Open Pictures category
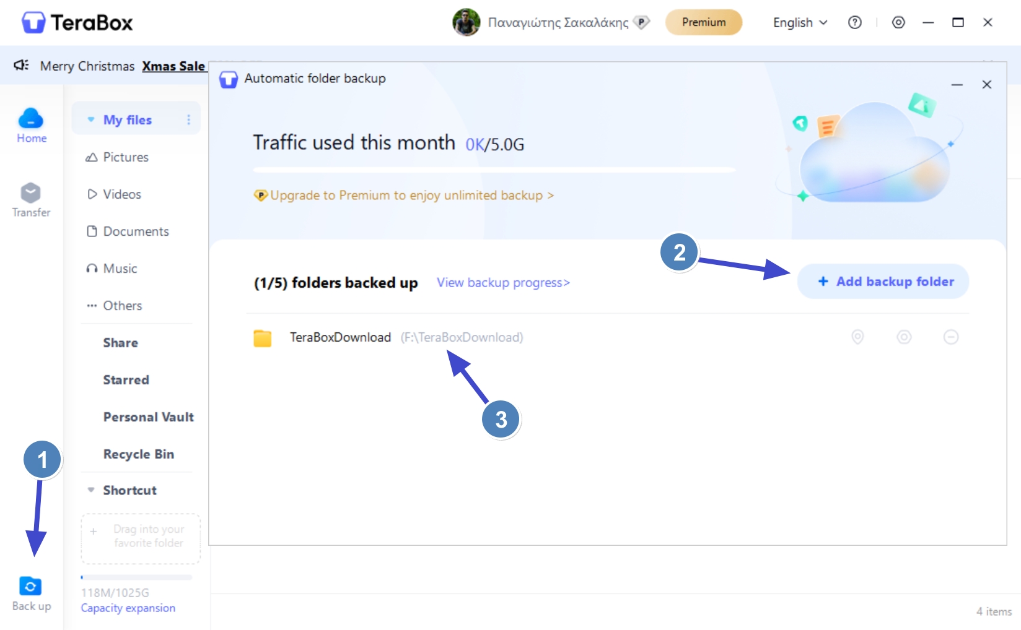1021x630 pixels. coord(117,157)
